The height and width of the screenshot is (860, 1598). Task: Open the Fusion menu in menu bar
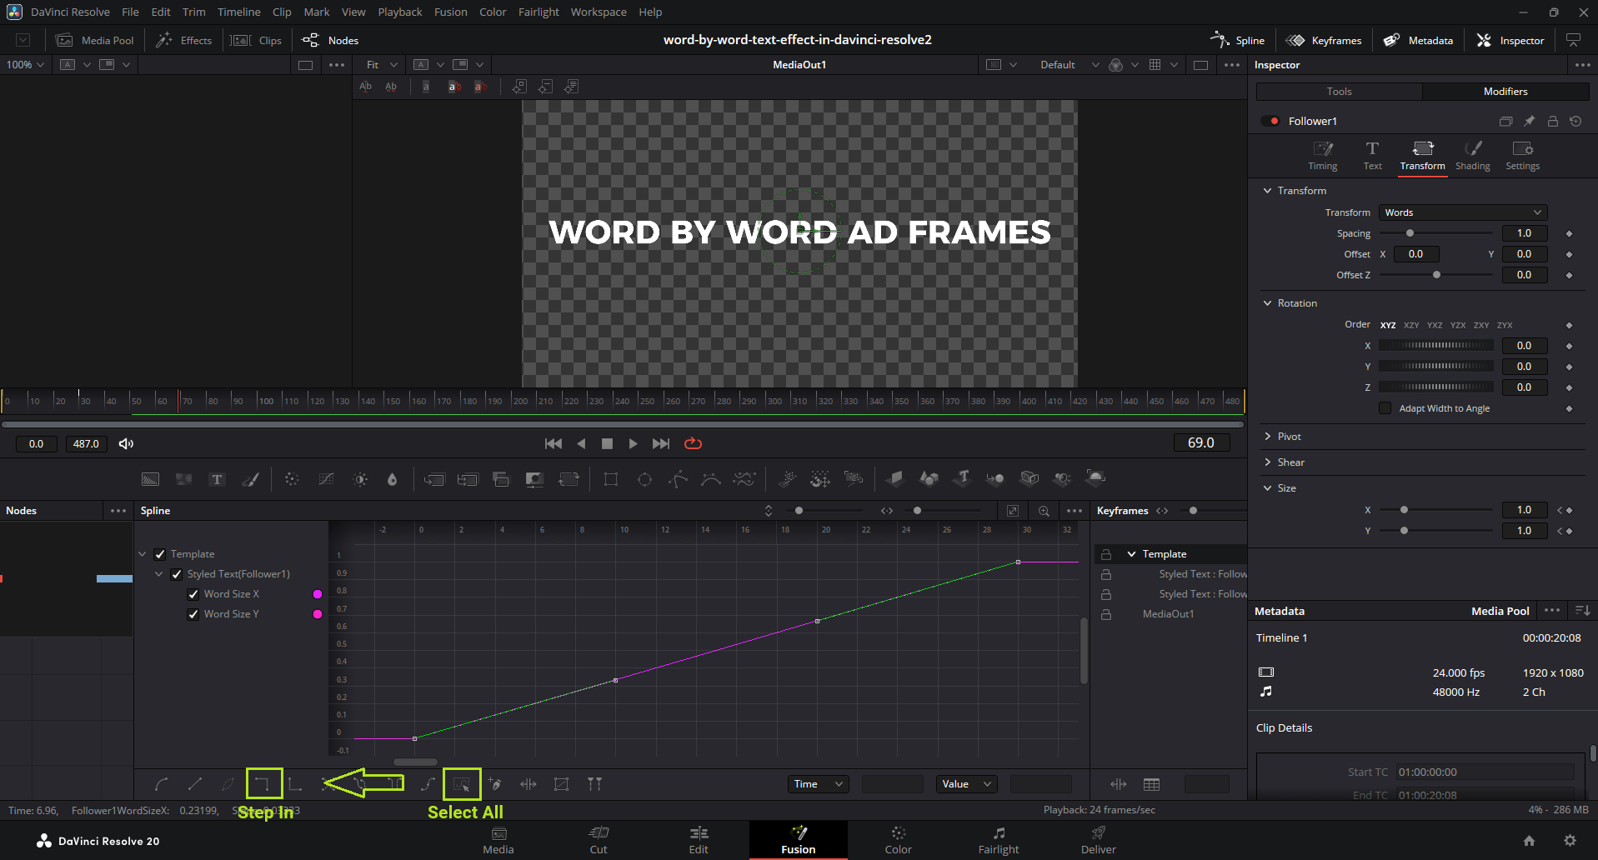tap(450, 12)
